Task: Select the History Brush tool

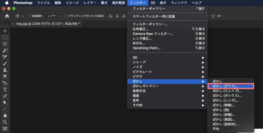Action: pyautogui.click(x=5, y=76)
